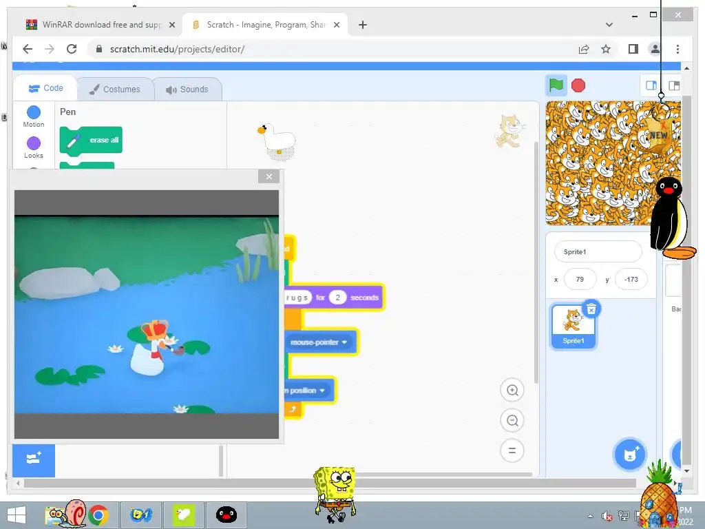Viewport: 705px width, 529px height.
Task: Open the tab search chevron
Action: 609,25
